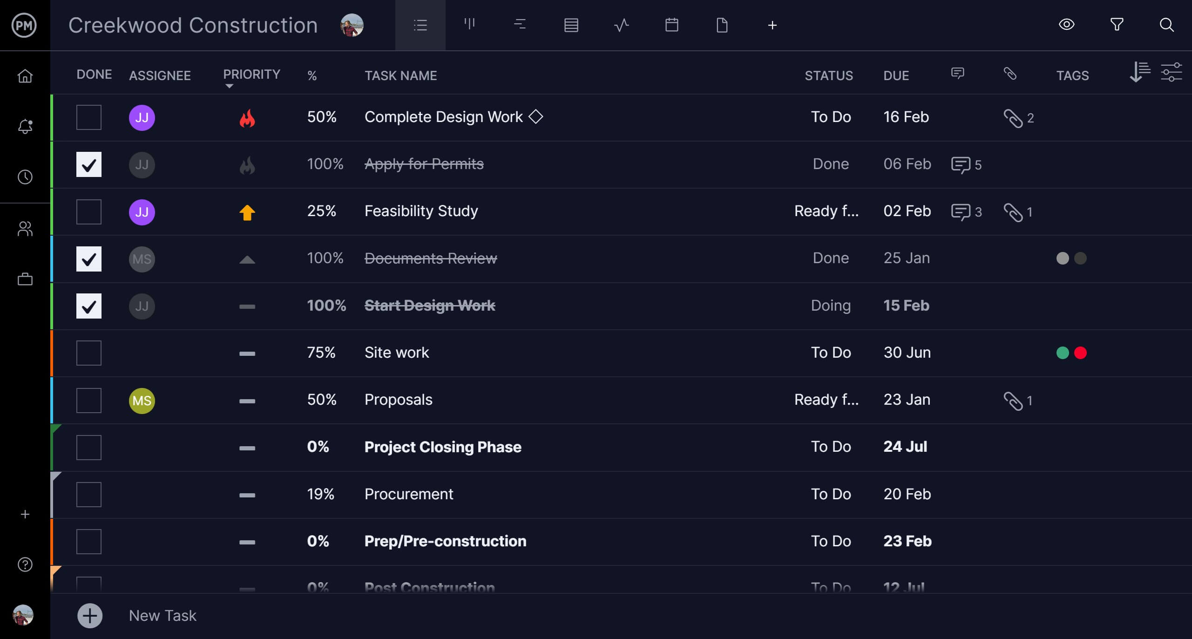Select the list view tab

click(420, 25)
